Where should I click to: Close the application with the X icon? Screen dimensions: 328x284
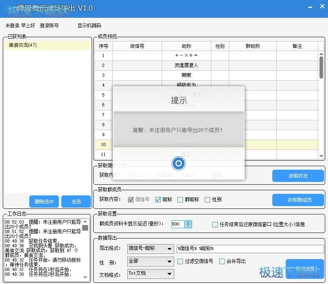321,7
